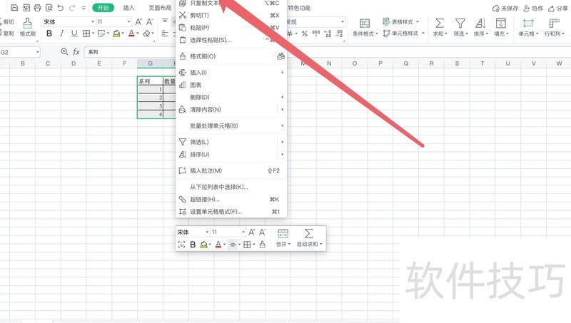Image resolution: width=571 pixels, height=323 pixels.
Task: Click the mini toolbar 自动求和 button
Action: [309, 238]
